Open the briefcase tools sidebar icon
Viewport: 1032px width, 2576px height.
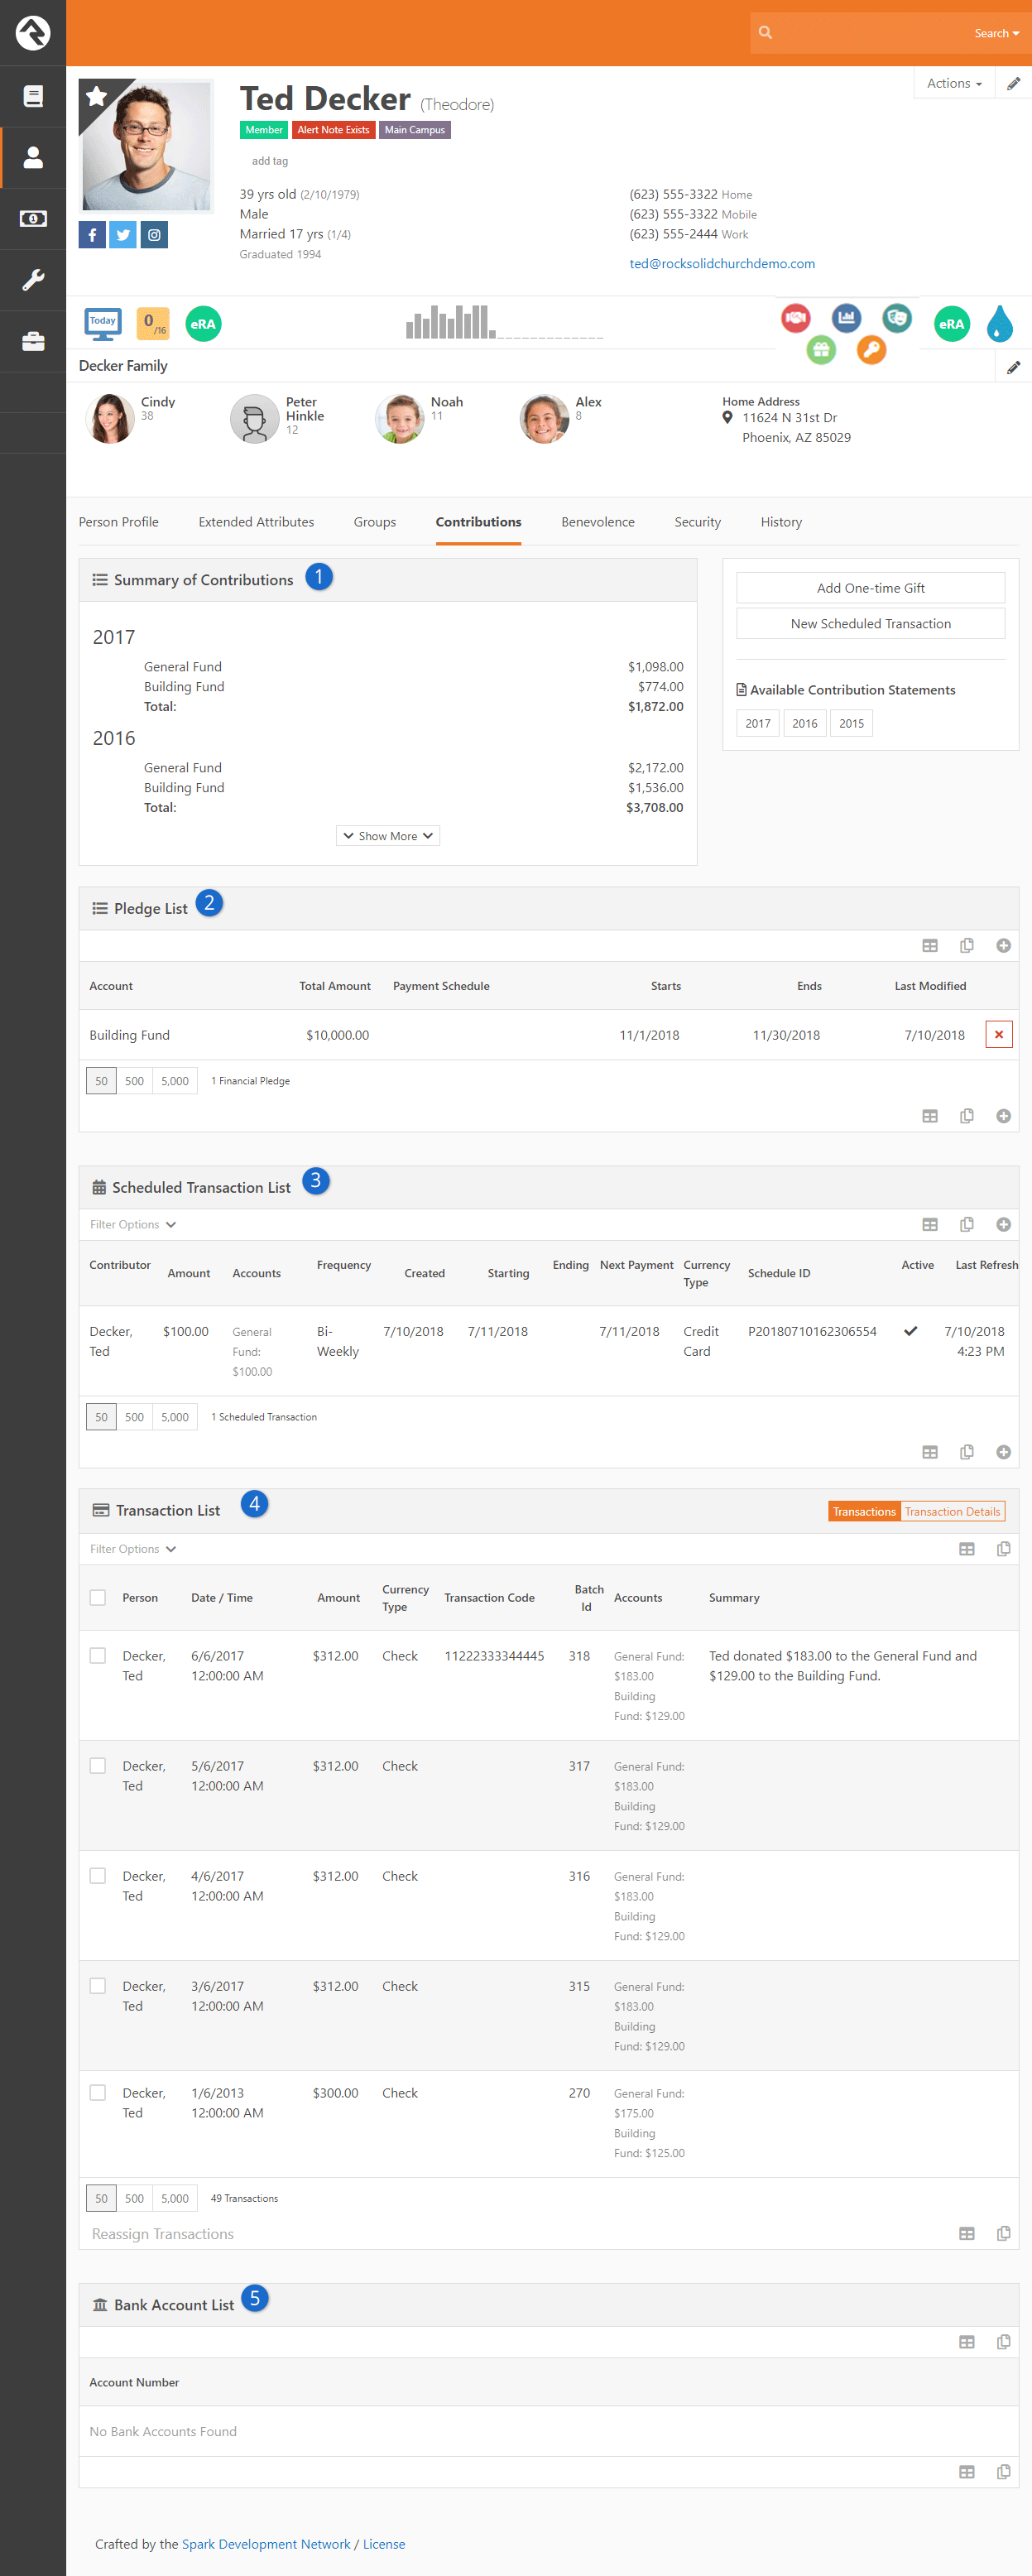click(x=33, y=341)
